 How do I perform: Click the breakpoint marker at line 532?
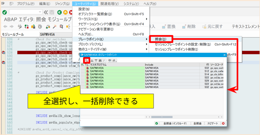3,63
